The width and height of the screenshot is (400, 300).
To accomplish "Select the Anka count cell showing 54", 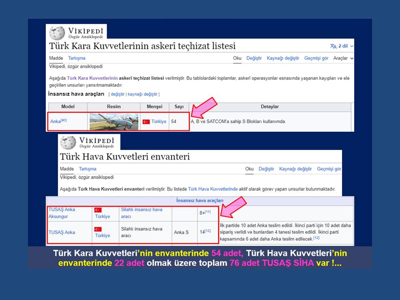I will 179,122.
